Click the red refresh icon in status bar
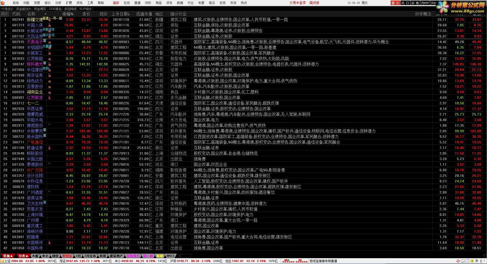Screen dimensions: 487x264 pyautogui.click(x=458, y=261)
